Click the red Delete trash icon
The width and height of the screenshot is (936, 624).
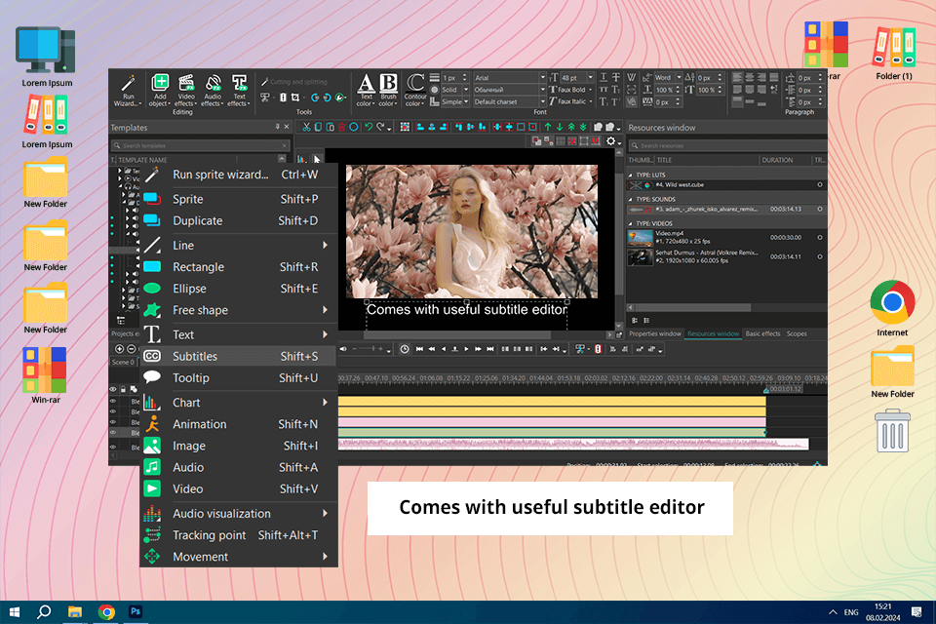342,127
